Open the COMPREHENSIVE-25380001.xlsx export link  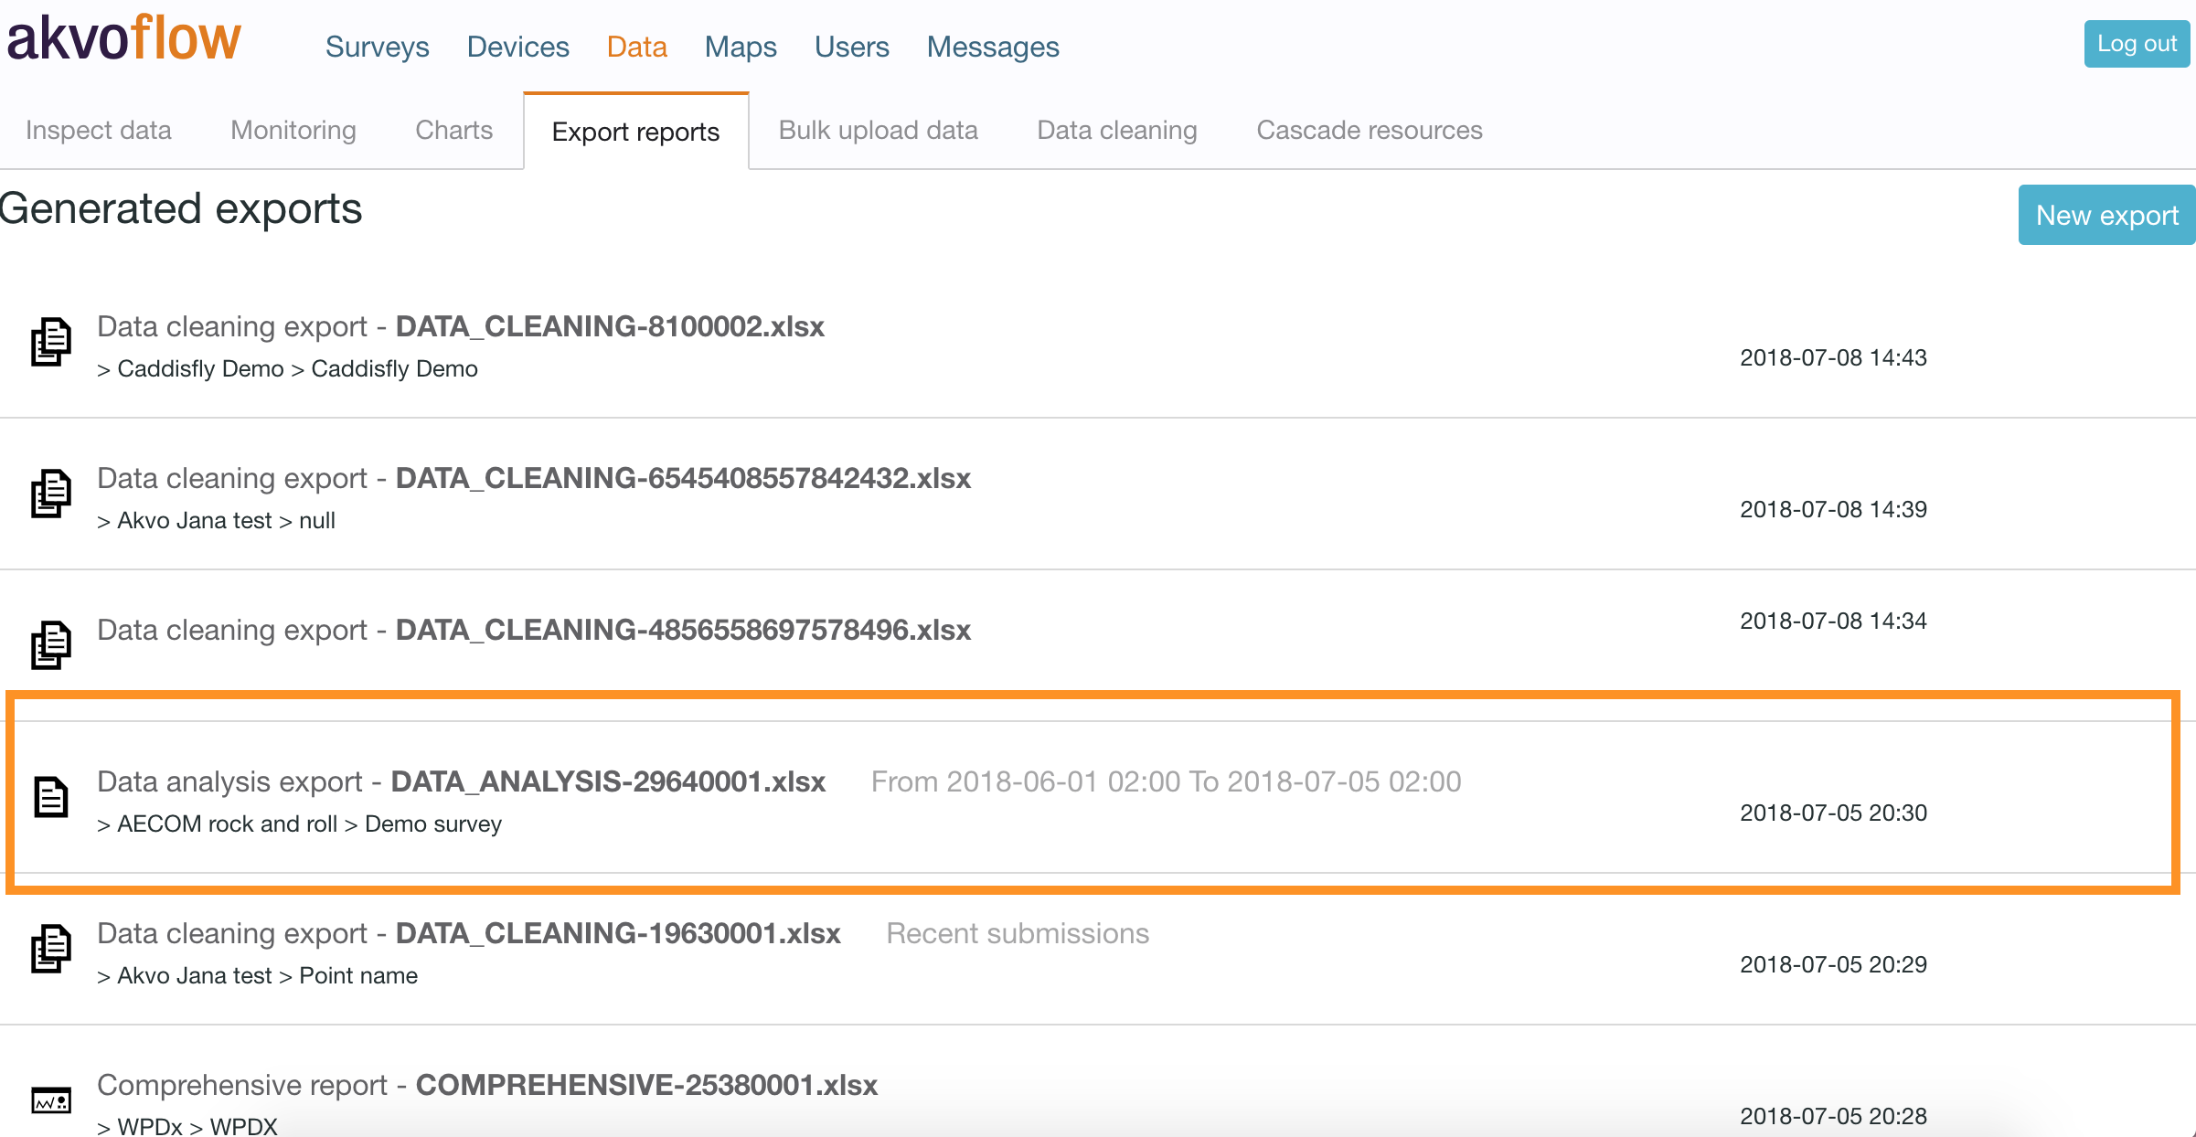646,1085
